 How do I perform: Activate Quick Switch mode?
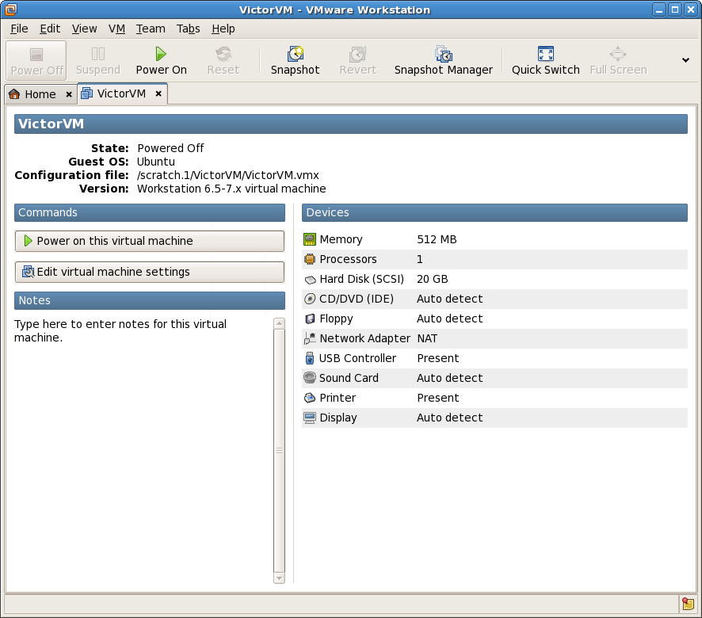pos(544,60)
